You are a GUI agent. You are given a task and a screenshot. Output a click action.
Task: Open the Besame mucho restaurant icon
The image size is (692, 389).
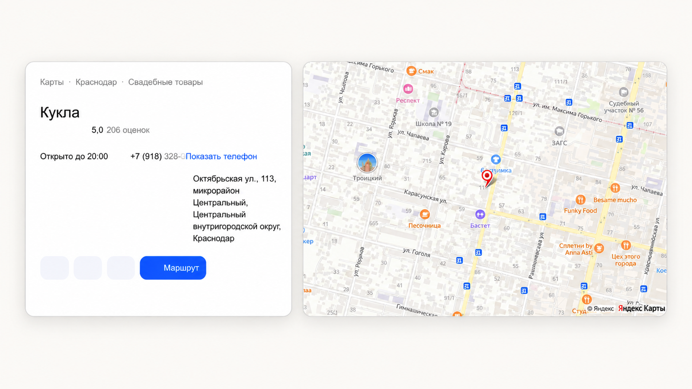pyautogui.click(x=615, y=188)
